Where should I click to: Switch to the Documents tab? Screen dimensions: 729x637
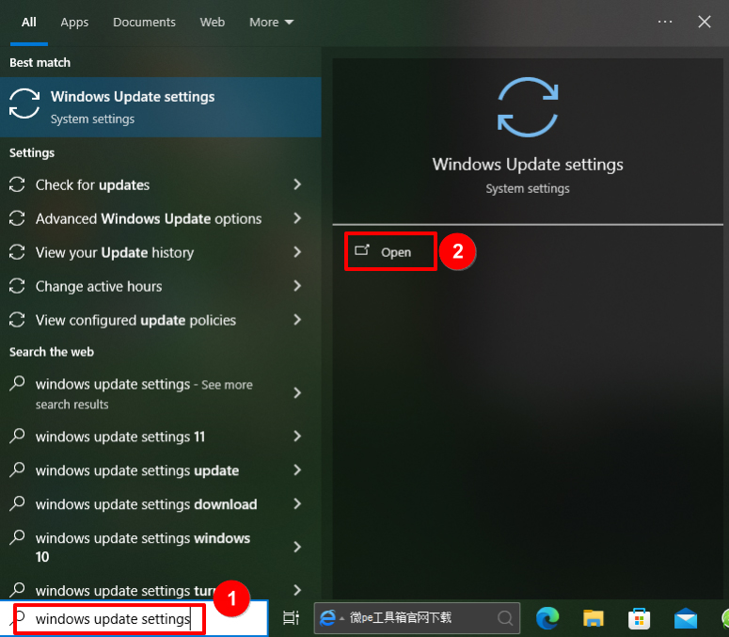point(144,22)
